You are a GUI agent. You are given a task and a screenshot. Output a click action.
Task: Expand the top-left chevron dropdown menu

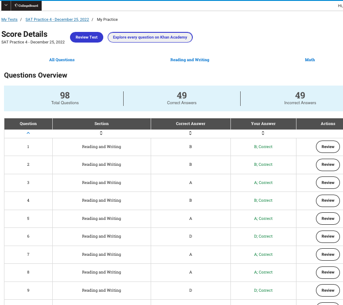[x=6, y=5]
